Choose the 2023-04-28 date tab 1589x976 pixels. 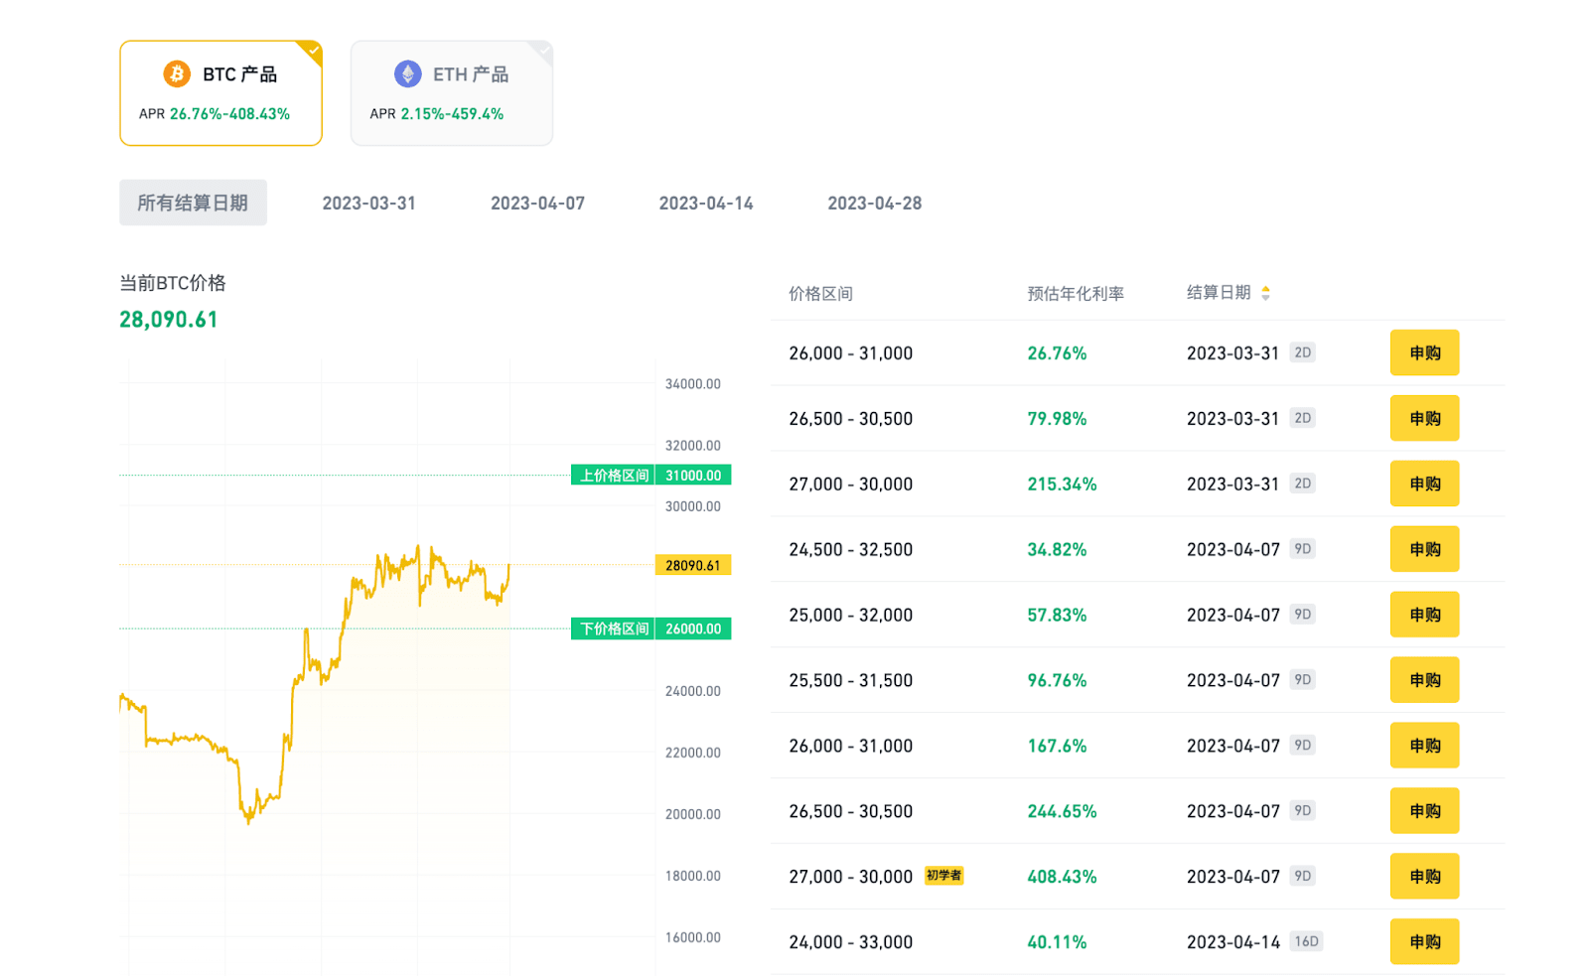coord(874,203)
